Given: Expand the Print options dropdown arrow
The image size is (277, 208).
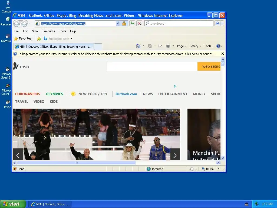Looking at the screenshot, I should pyautogui.click(x=173, y=46).
